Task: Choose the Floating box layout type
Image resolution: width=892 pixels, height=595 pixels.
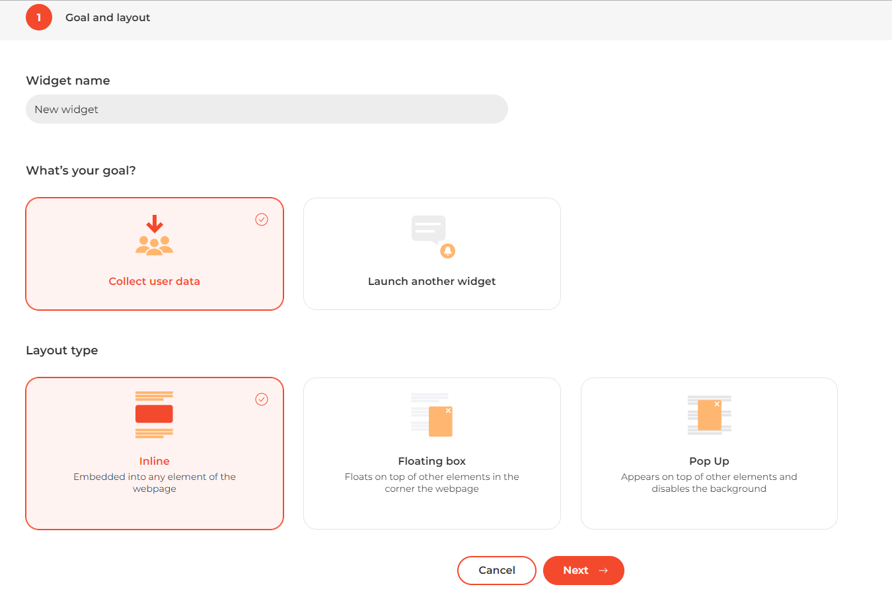Action: tap(432, 454)
